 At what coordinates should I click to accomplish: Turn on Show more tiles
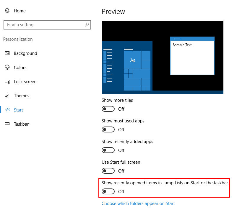click(x=108, y=109)
